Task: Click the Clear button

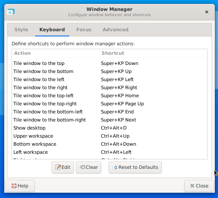Action: coord(89,167)
